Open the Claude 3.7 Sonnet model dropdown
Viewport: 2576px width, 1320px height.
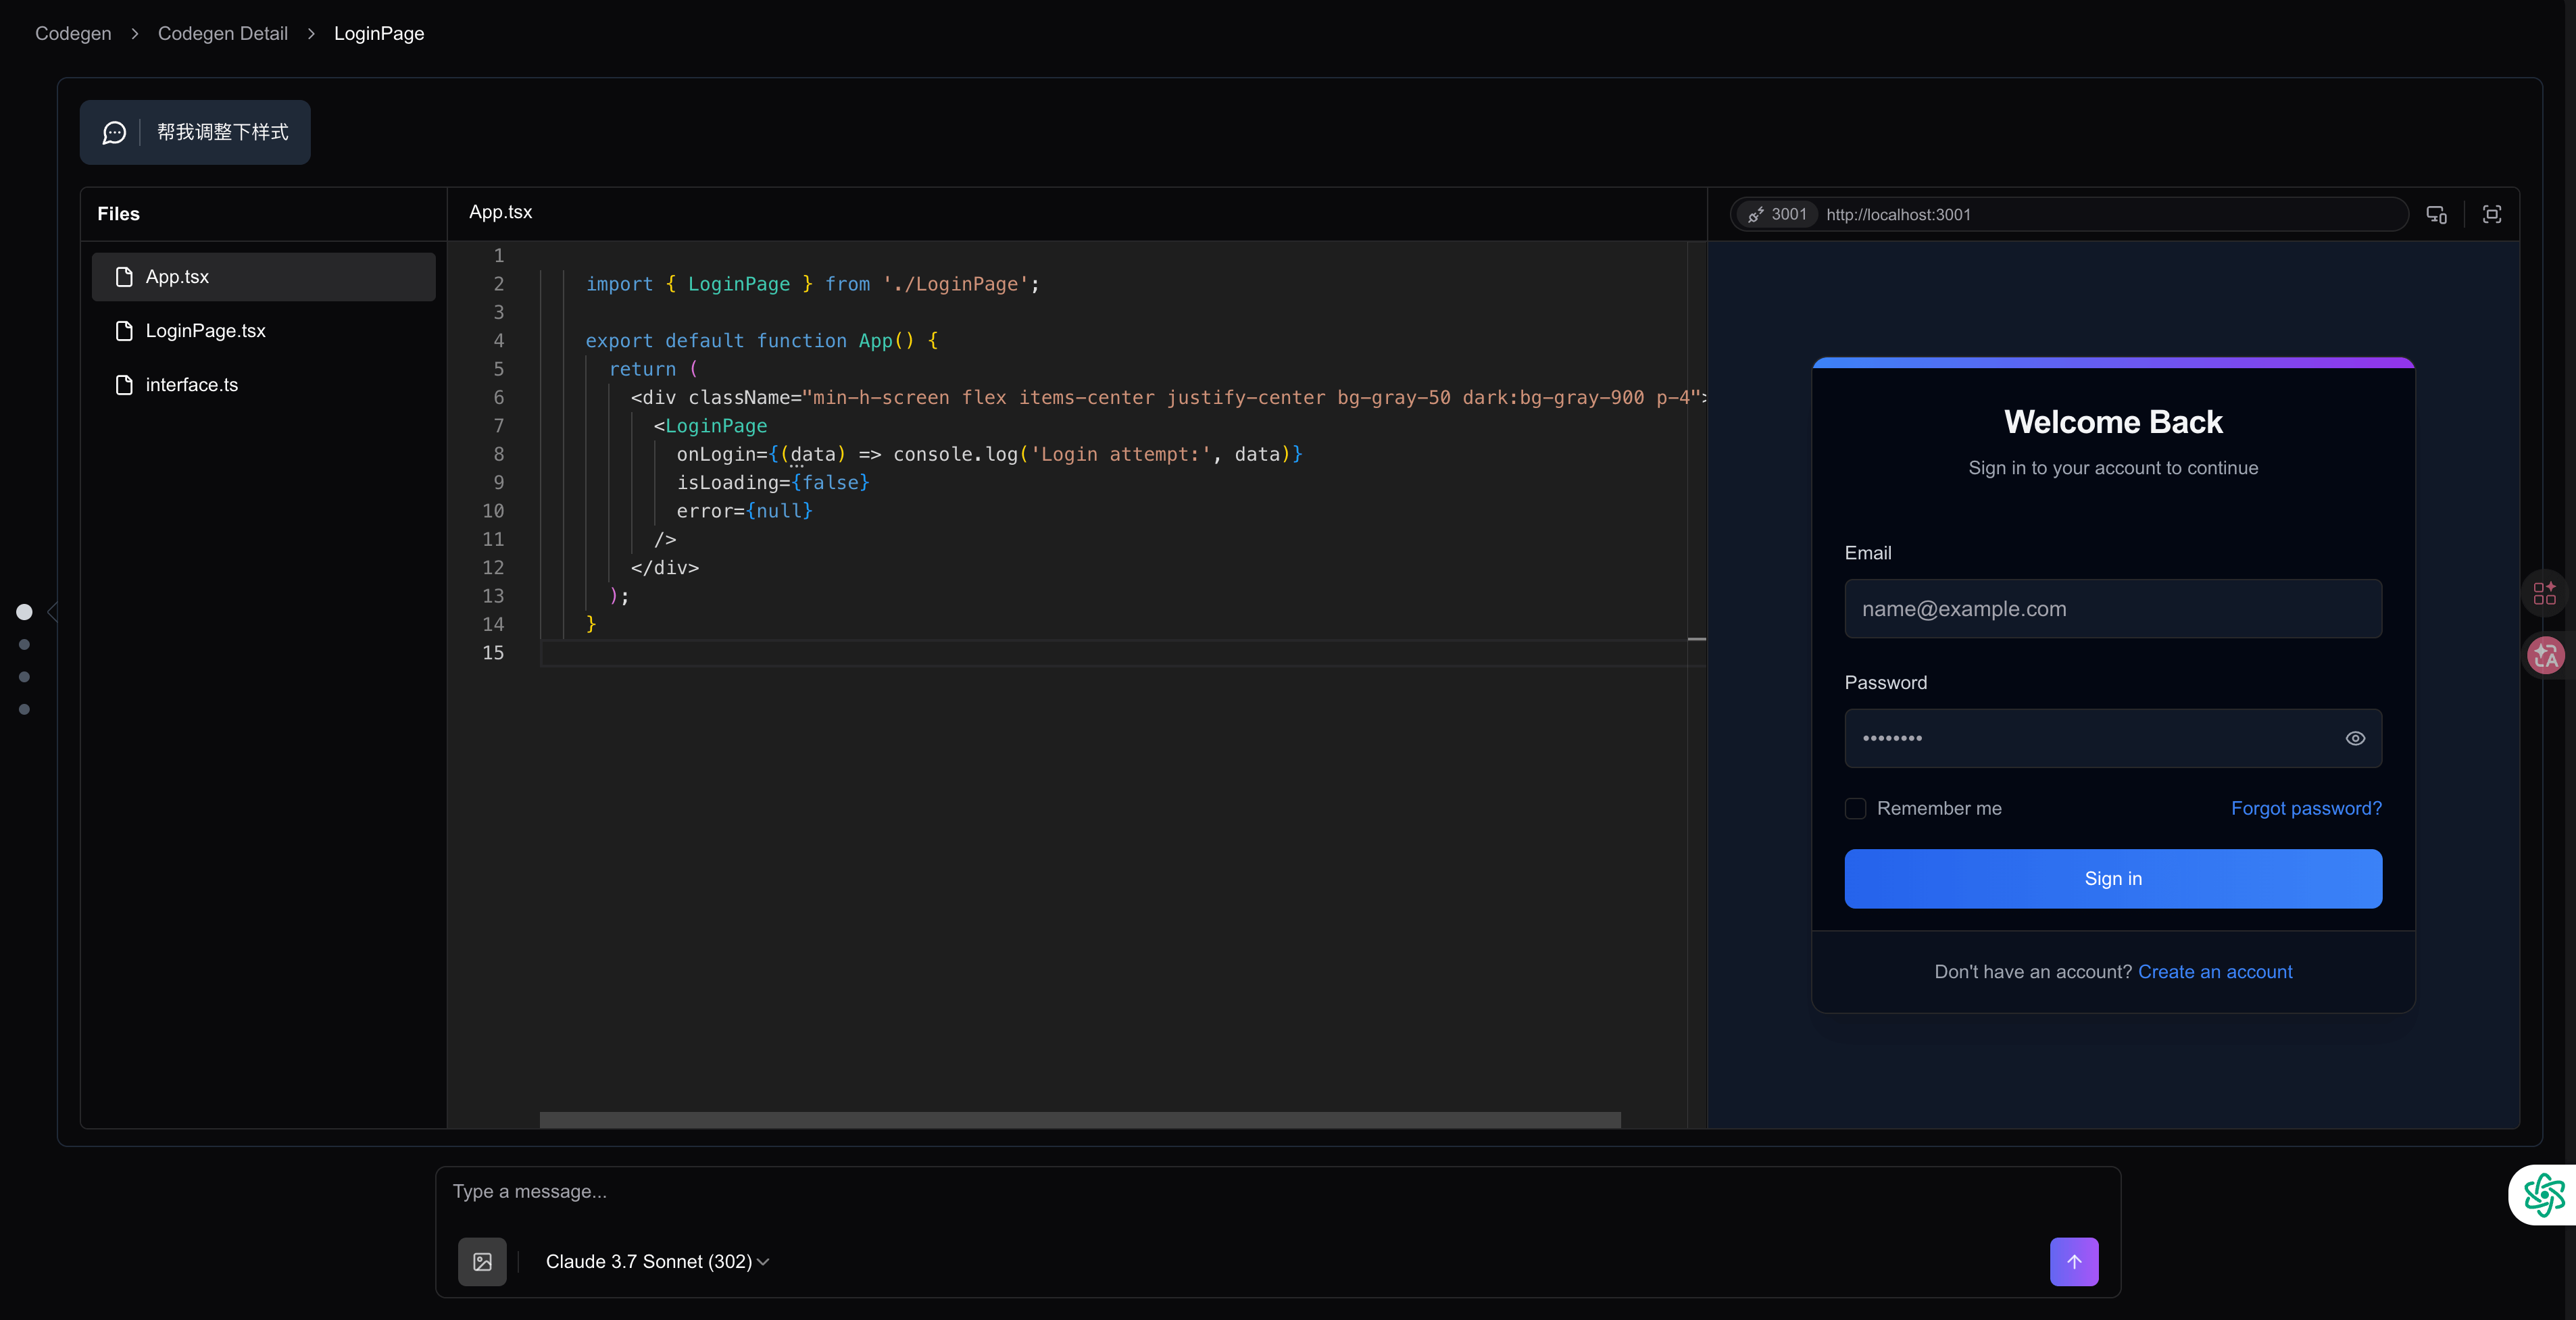(x=657, y=1261)
